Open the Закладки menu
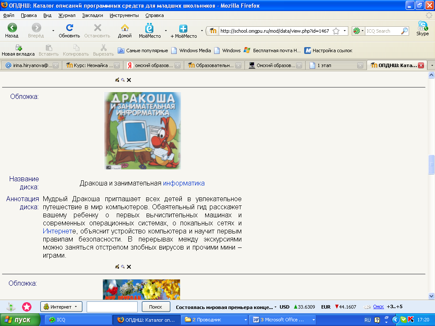The height and width of the screenshot is (326, 435). [93, 16]
